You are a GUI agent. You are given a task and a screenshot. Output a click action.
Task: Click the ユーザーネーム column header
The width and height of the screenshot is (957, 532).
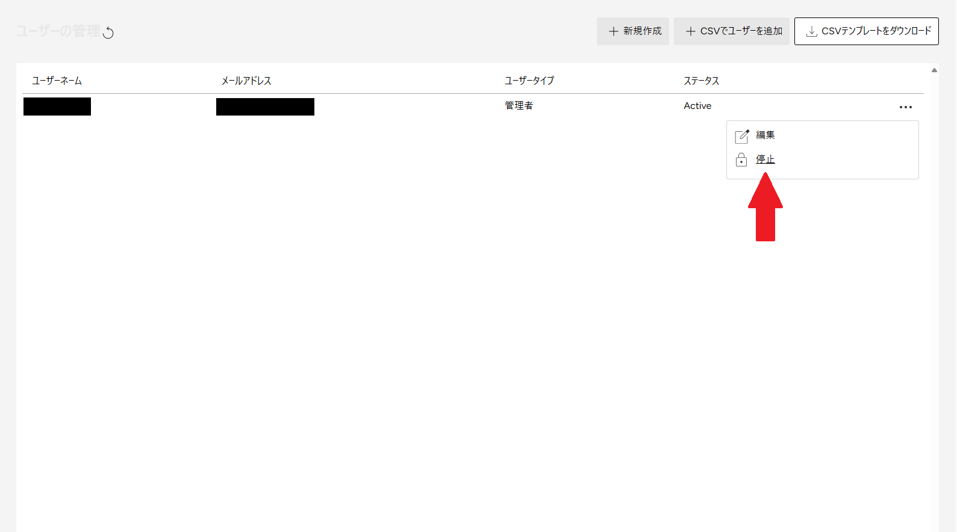point(57,81)
